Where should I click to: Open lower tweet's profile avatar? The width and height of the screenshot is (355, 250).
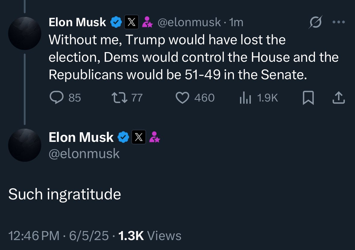point(25,145)
